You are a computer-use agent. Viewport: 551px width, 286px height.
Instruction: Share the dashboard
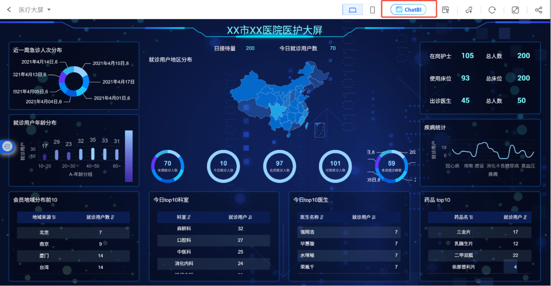click(x=539, y=10)
